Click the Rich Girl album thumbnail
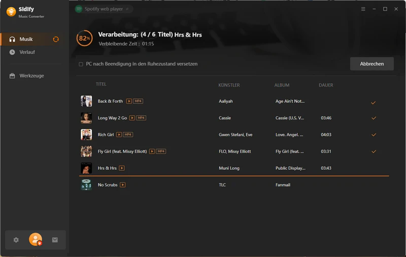Viewport: 406px width, 257px height. tap(86, 135)
